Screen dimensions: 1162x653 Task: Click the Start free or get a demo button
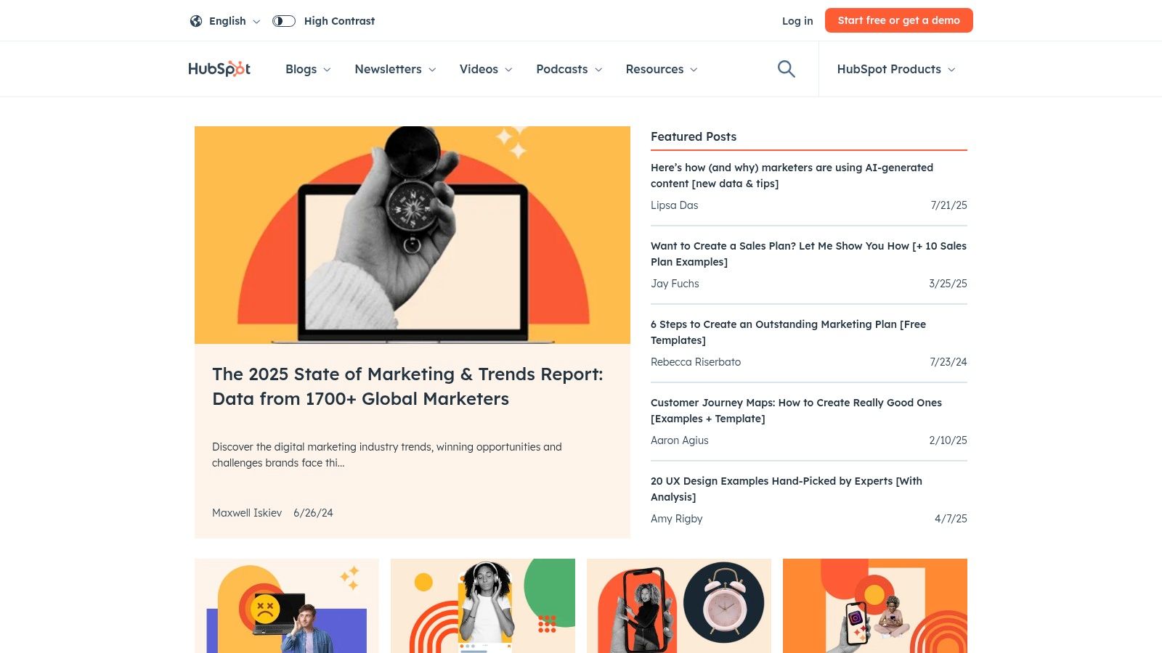899,20
